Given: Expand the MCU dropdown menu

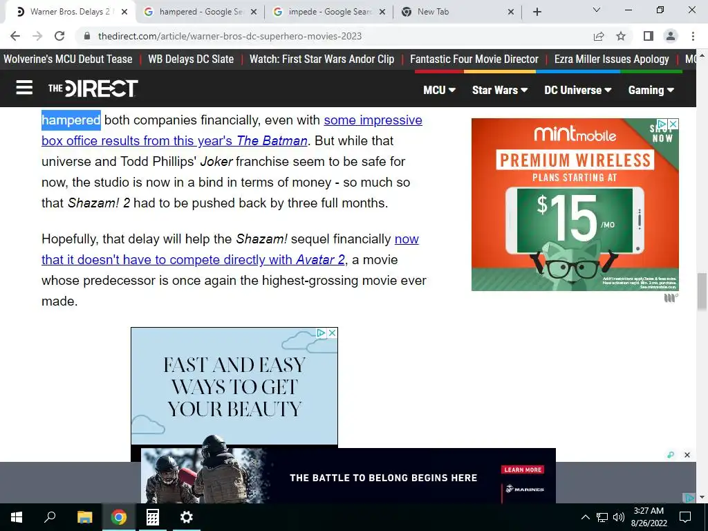Looking at the screenshot, I should pyautogui.click(x=439, y=90).
